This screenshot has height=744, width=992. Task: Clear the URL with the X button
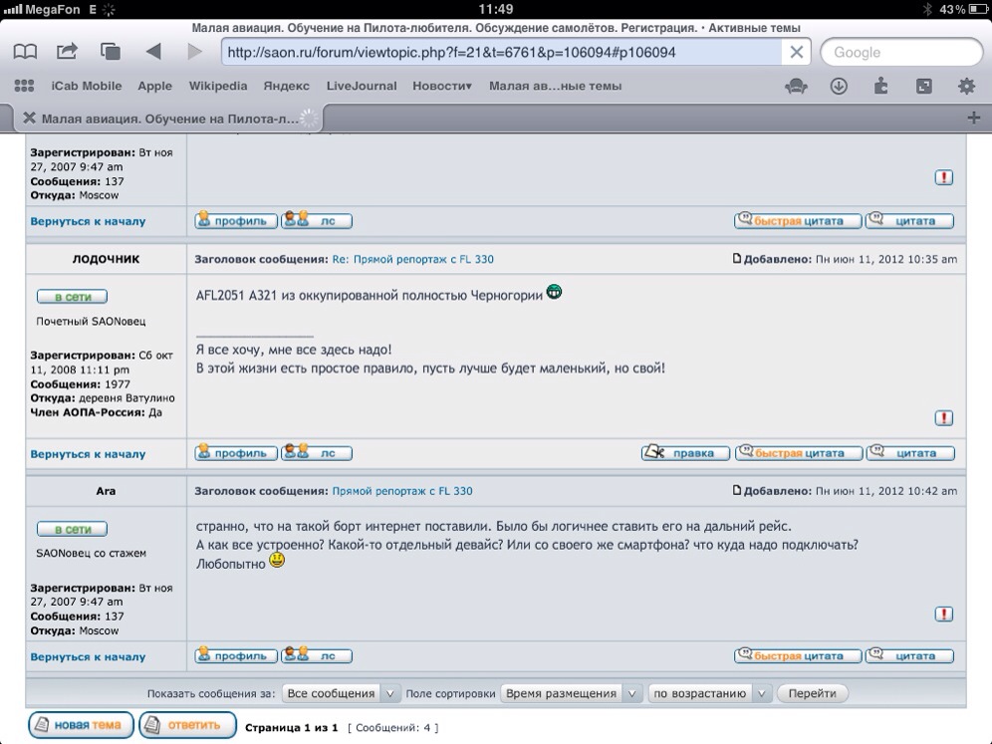pyautogui.click(x=797, y=53)
